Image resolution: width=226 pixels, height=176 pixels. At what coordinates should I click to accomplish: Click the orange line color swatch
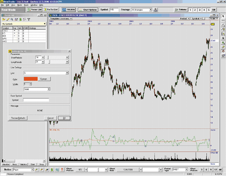pos(30,79)
